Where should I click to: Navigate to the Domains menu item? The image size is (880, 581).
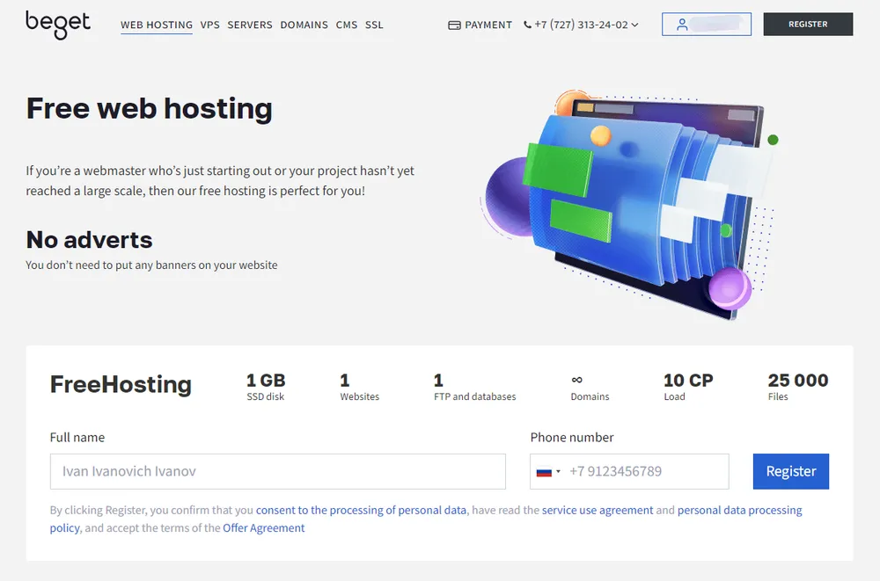pyautogui.click(x=304, y=25)
